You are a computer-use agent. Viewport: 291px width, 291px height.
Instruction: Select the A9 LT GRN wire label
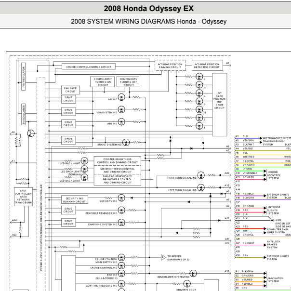(x=243, y=169)
